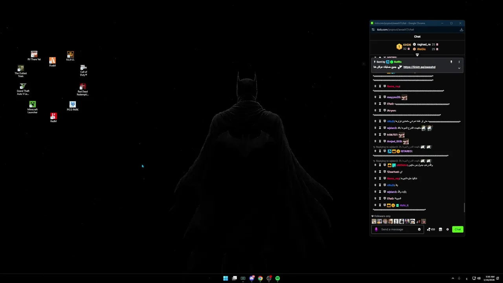Click the chat scrollbar thumb
The height and width of the screenshot is (283, 503).
(464, 208)
